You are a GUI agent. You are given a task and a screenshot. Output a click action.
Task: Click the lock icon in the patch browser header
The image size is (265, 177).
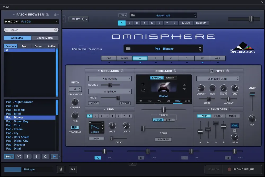[55, 15]
